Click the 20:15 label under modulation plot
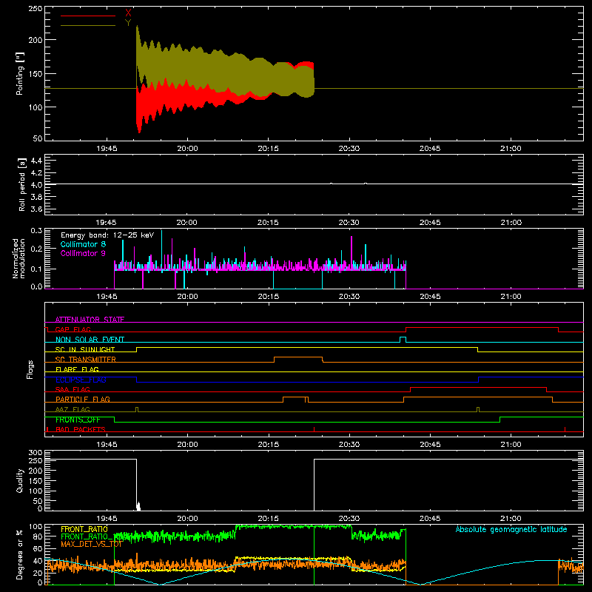Screen dimensions: 592x592 pos(269,297)
